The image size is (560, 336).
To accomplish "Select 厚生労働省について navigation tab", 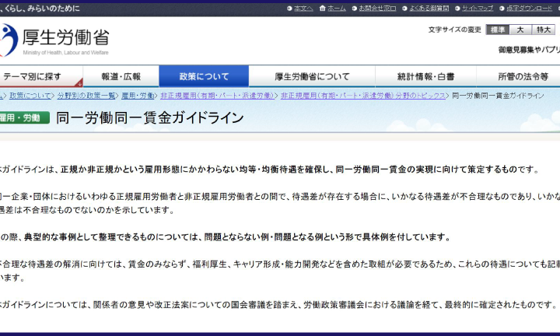I will click(312, 76).
